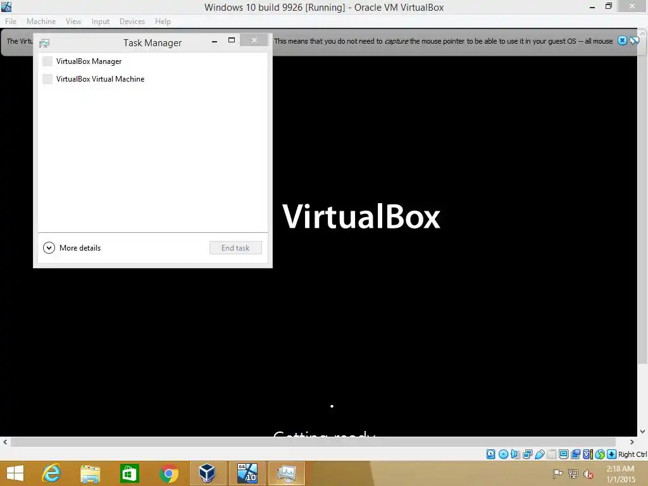
Task: Switch to Task Manager taskbar button
Action: pos(287,473)
